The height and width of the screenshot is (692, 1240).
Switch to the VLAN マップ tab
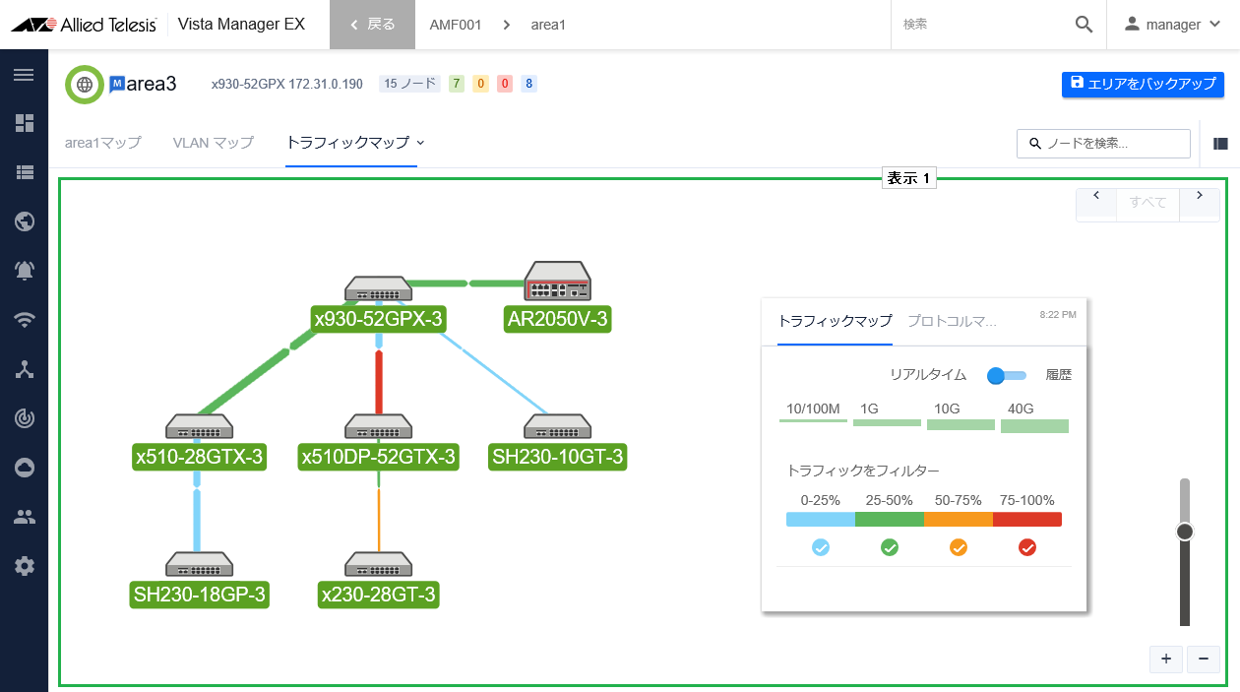214,143
